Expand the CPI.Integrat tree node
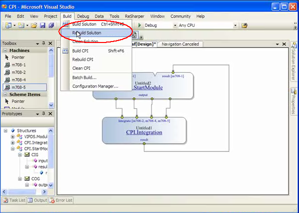Viewport: 299px width, 213px height. (13, 143)
